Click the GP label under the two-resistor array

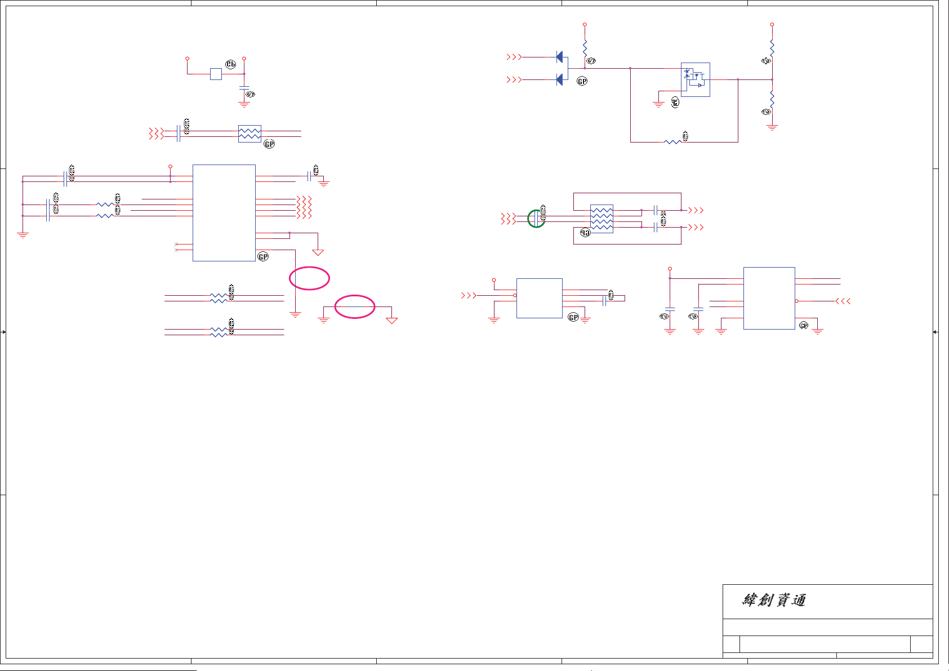coord(269,144)
